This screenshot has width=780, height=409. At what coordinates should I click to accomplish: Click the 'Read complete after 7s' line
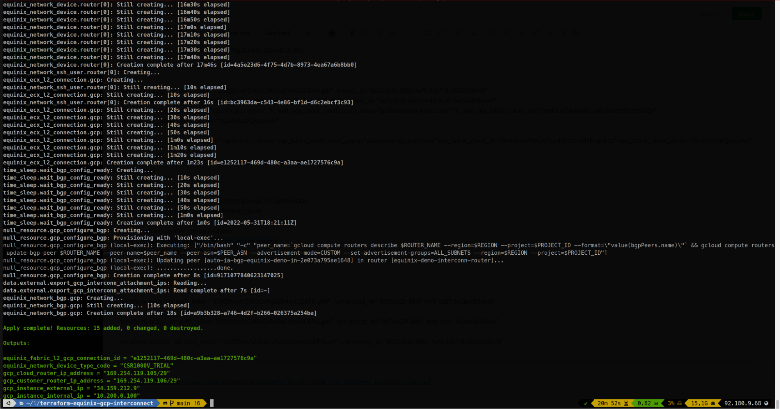point(137,291)
